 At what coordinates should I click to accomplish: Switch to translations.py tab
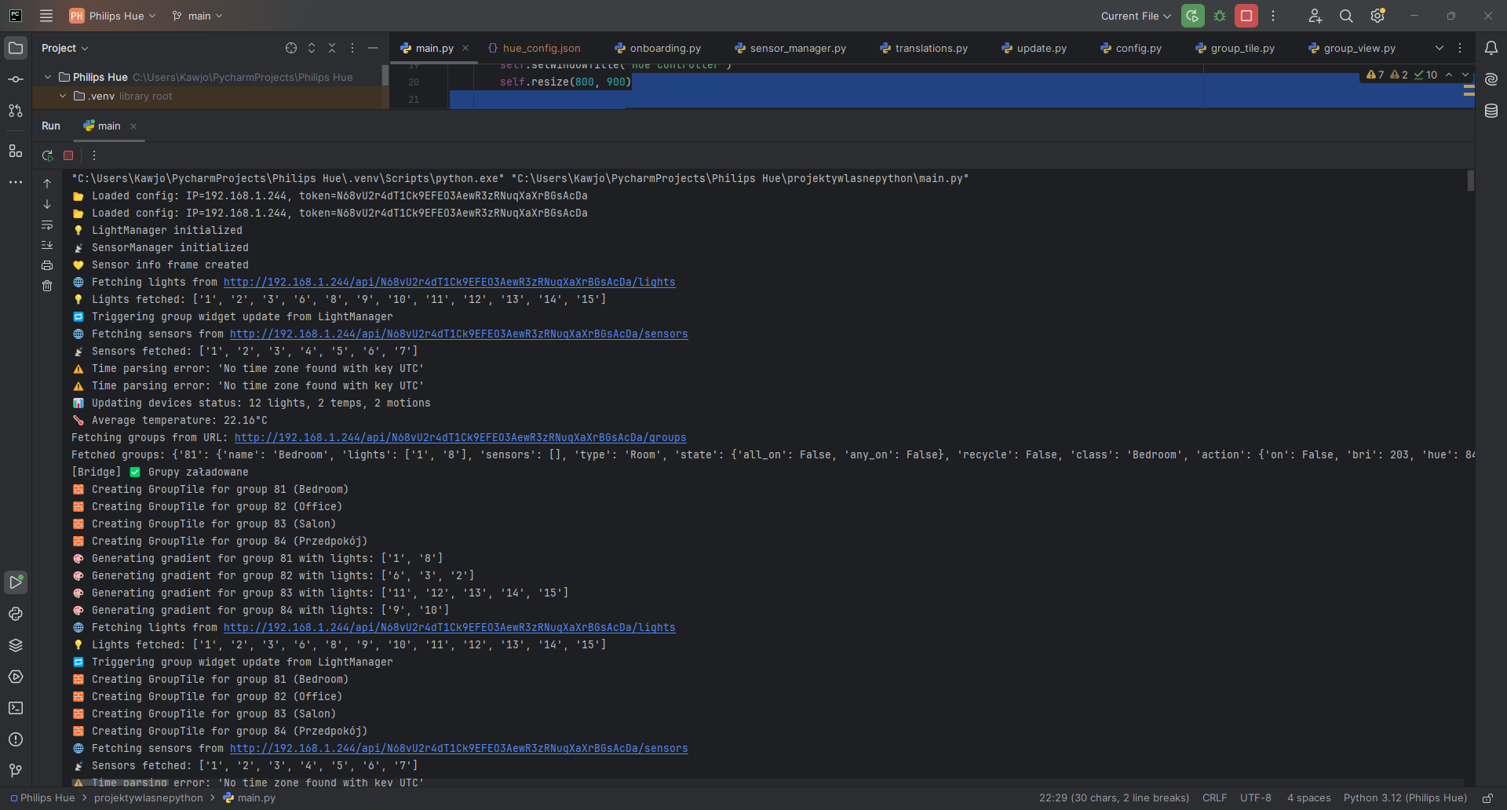924,48
